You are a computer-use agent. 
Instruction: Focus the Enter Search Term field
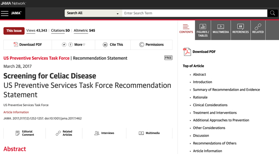[x=194, y=13]
